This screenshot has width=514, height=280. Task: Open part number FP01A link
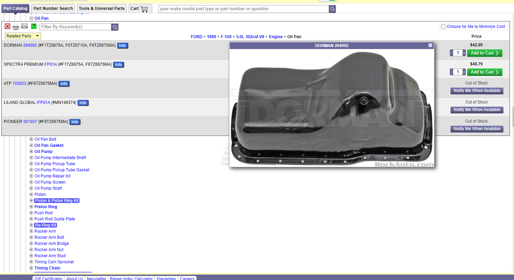pyautogui.click(x=51, y=64)
